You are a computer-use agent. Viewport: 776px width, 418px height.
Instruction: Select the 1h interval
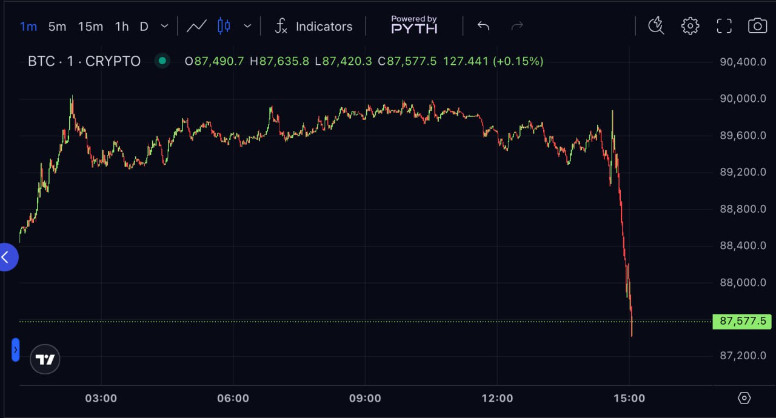(122, 27)
